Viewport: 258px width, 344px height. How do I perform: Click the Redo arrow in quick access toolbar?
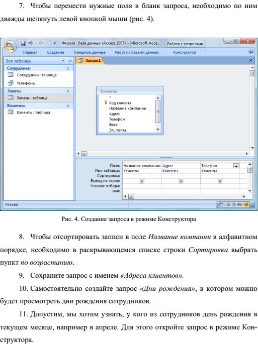pos(41,43)
